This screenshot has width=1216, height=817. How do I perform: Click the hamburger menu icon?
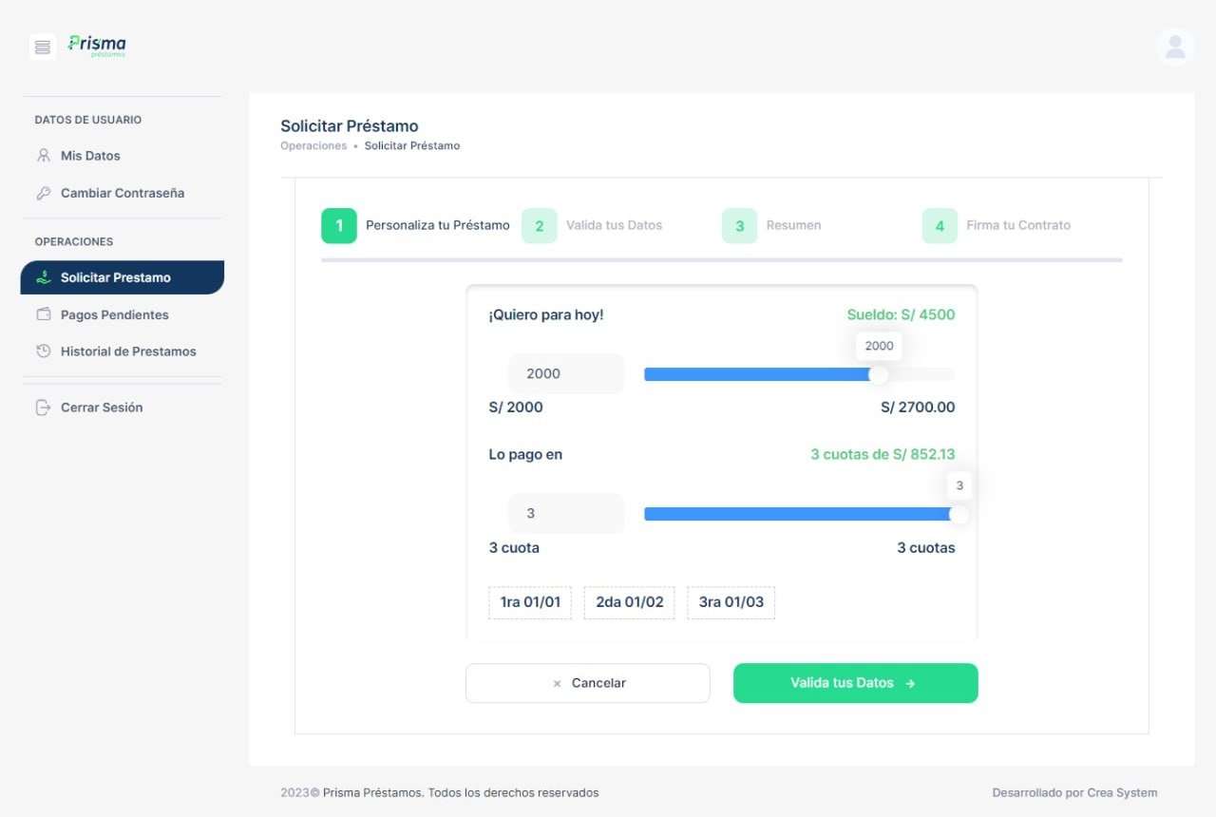(x=43, y=47)
